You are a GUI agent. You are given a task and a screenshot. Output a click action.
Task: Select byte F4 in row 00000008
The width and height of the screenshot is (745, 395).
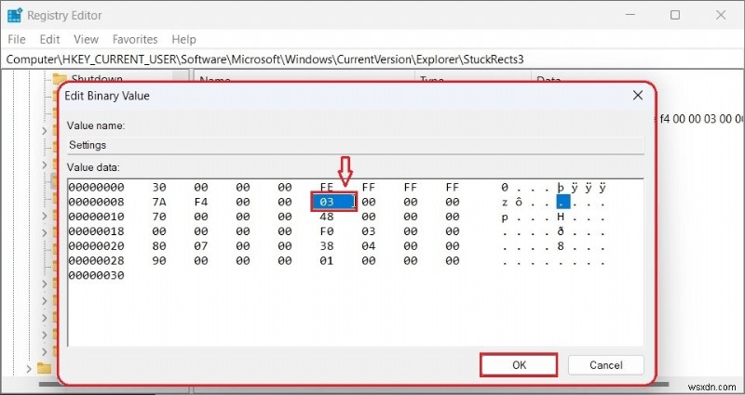(201, 203)
